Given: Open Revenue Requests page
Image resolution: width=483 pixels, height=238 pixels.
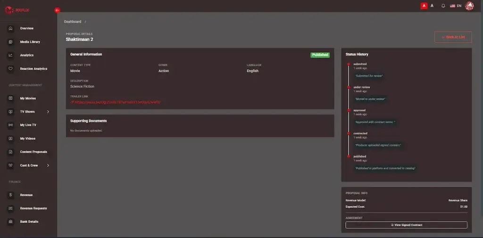Looking at the screenshot, I should (33, 208).
